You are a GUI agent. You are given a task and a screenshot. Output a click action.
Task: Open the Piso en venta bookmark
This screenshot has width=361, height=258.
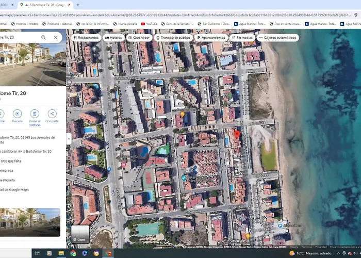285,24
